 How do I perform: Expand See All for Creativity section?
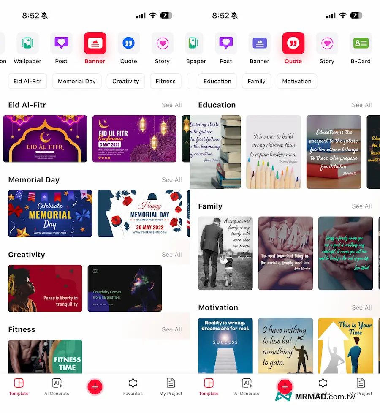coord(171,255)
